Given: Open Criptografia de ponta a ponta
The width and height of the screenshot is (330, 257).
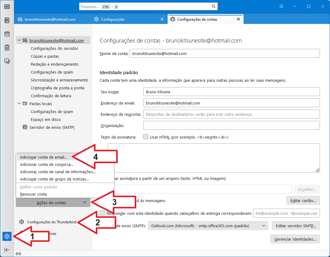Looking at the screenshot, I should (57, 88).
